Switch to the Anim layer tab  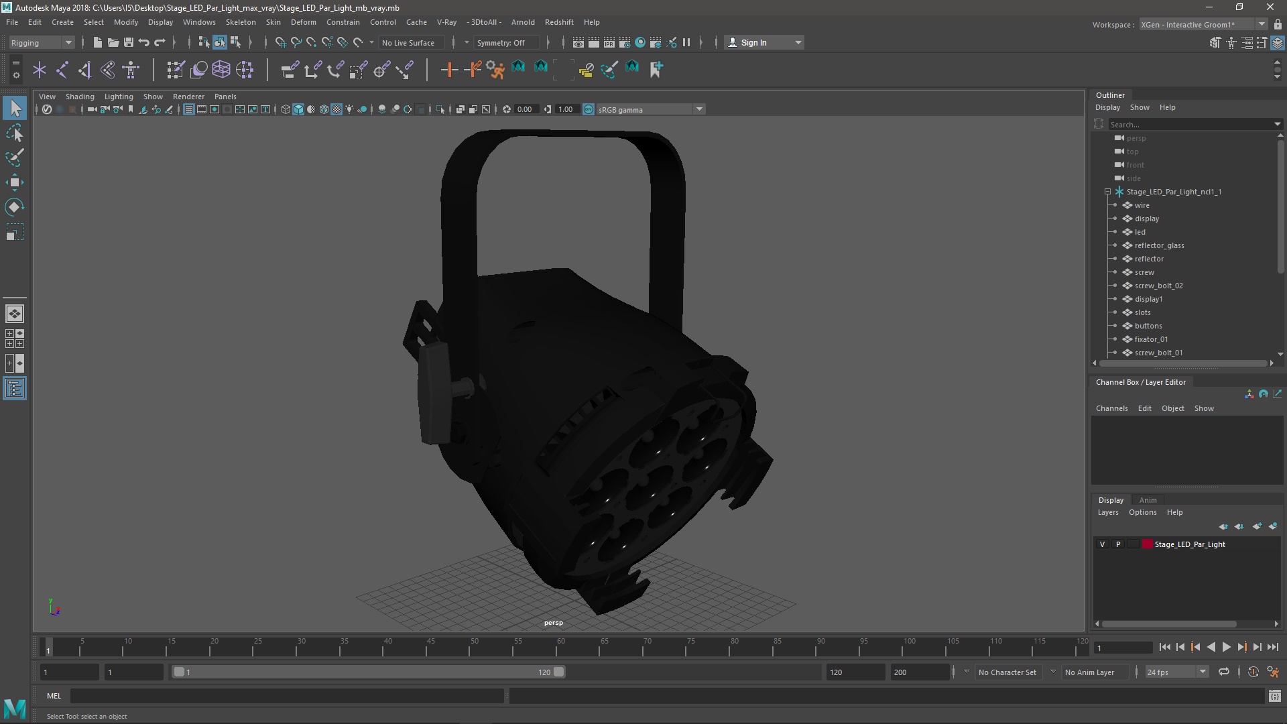click(x=1148, y=500)
